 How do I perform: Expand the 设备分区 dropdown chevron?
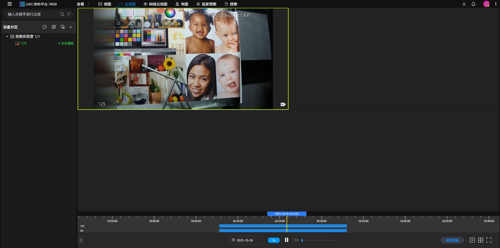[71, 27]
